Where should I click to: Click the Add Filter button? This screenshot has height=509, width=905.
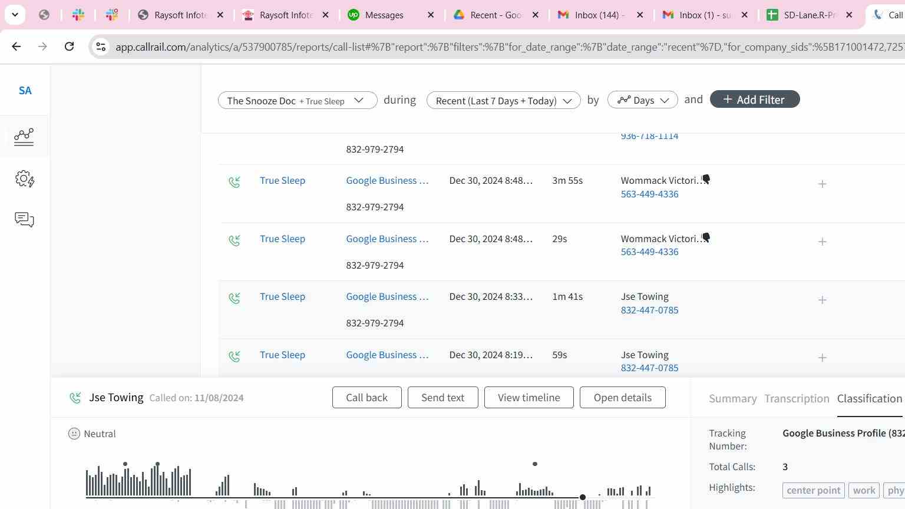[755, 100]
